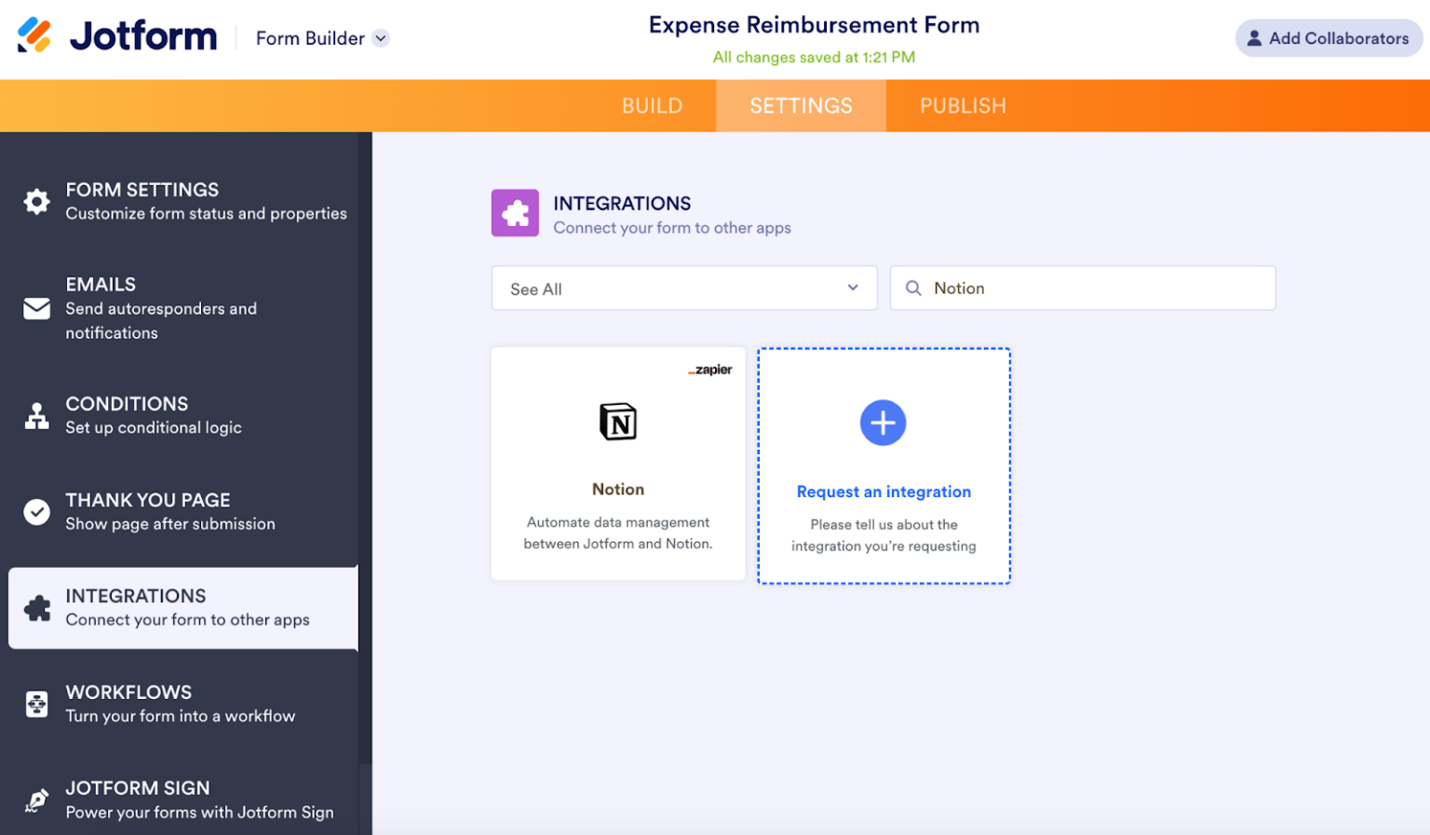Open the Workflows icon in sidebar
Screen dimensions: 1430x835
(x=36, y=704)
